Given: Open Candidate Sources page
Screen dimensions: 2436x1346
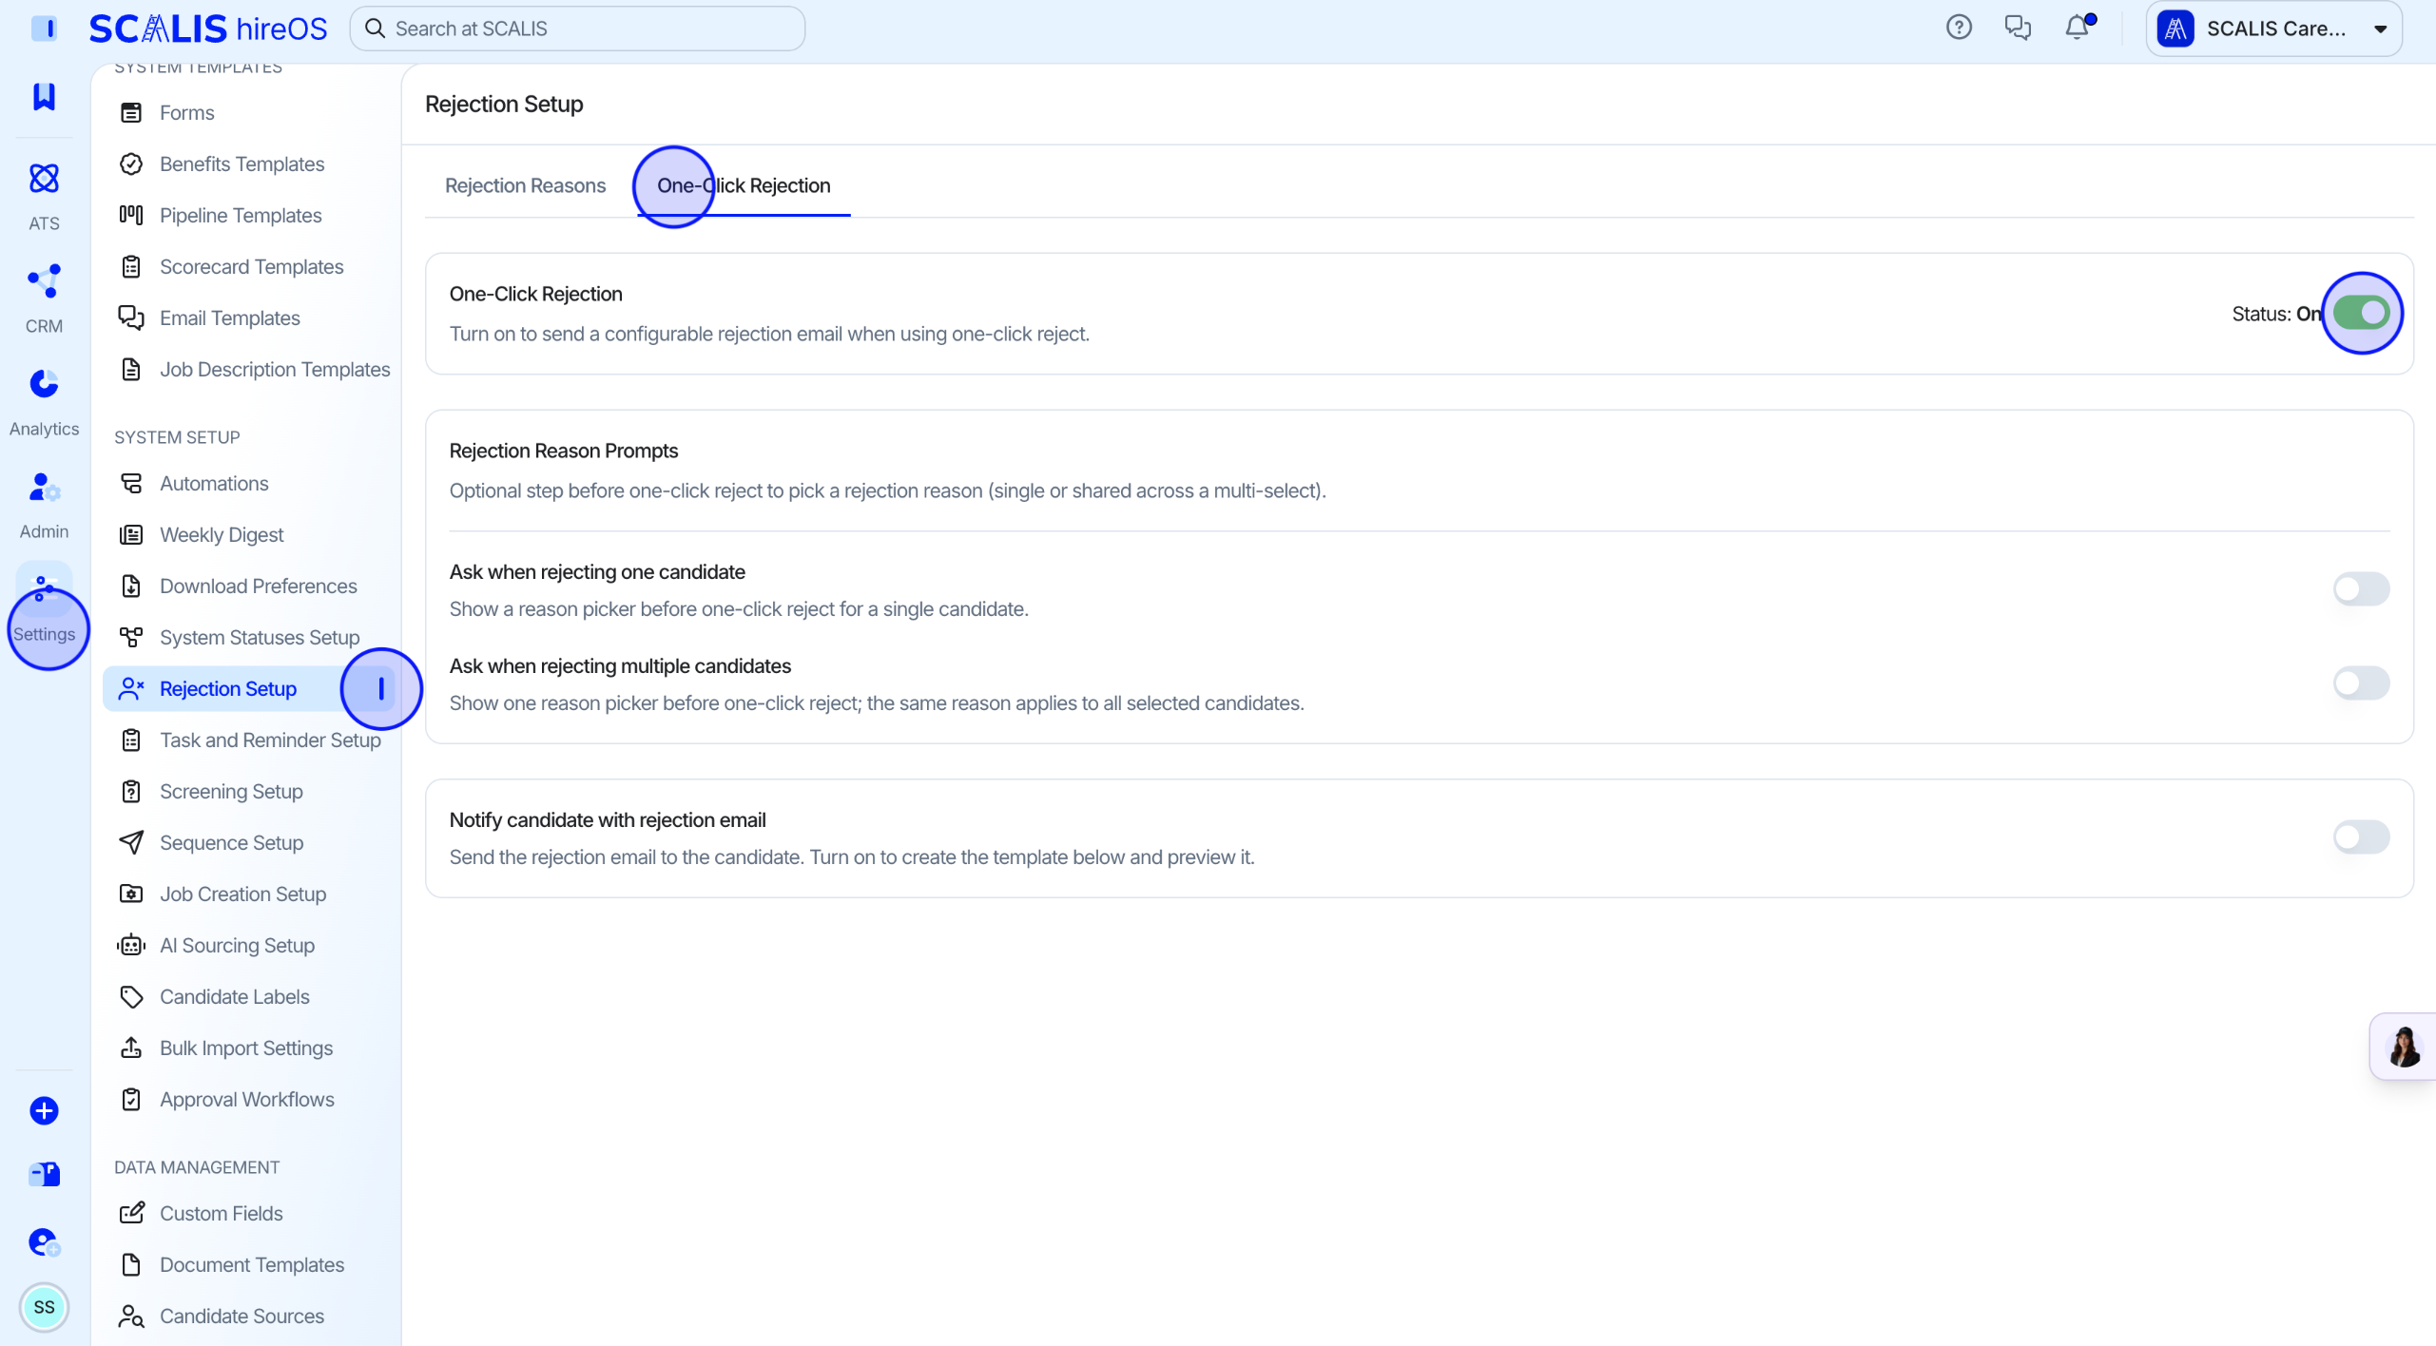Looking at the screenshot, I should click(x=249, y=1317).
